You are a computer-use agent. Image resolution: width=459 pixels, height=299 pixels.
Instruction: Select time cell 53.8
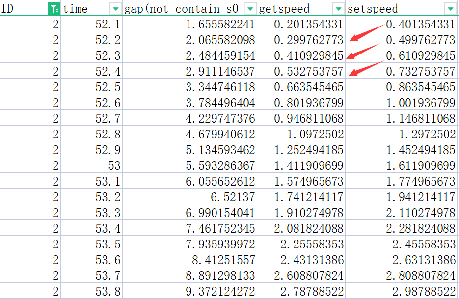[91, 291]
